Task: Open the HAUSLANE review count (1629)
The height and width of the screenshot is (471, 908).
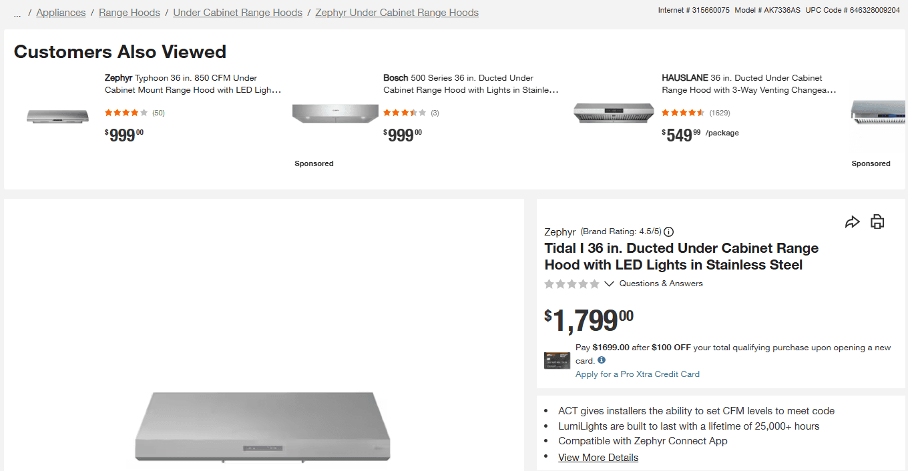Action: [718, 113]
